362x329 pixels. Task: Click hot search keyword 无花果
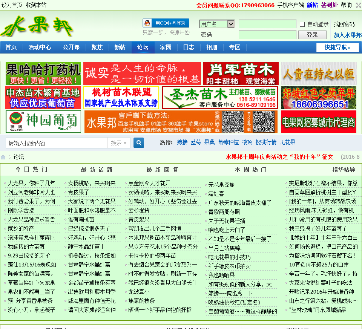tap(287, 142)
